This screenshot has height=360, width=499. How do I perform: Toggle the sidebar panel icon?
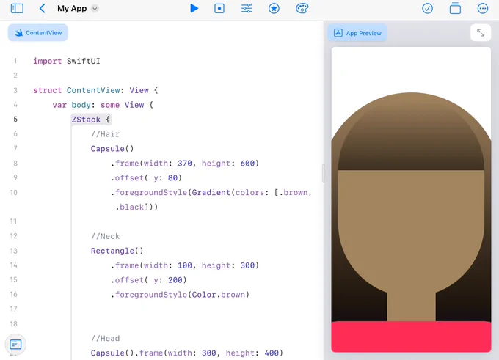click(x=17, y=8)
